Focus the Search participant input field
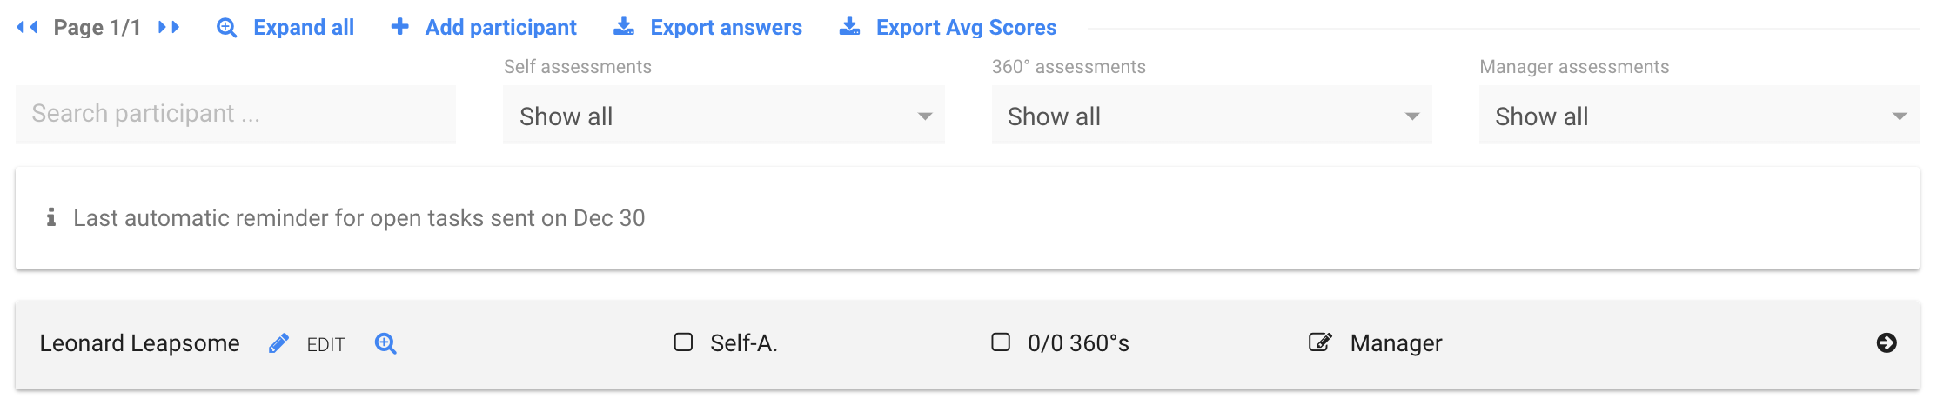The height and width of the screenshot is (405, 1937). [x=236, y=115]
